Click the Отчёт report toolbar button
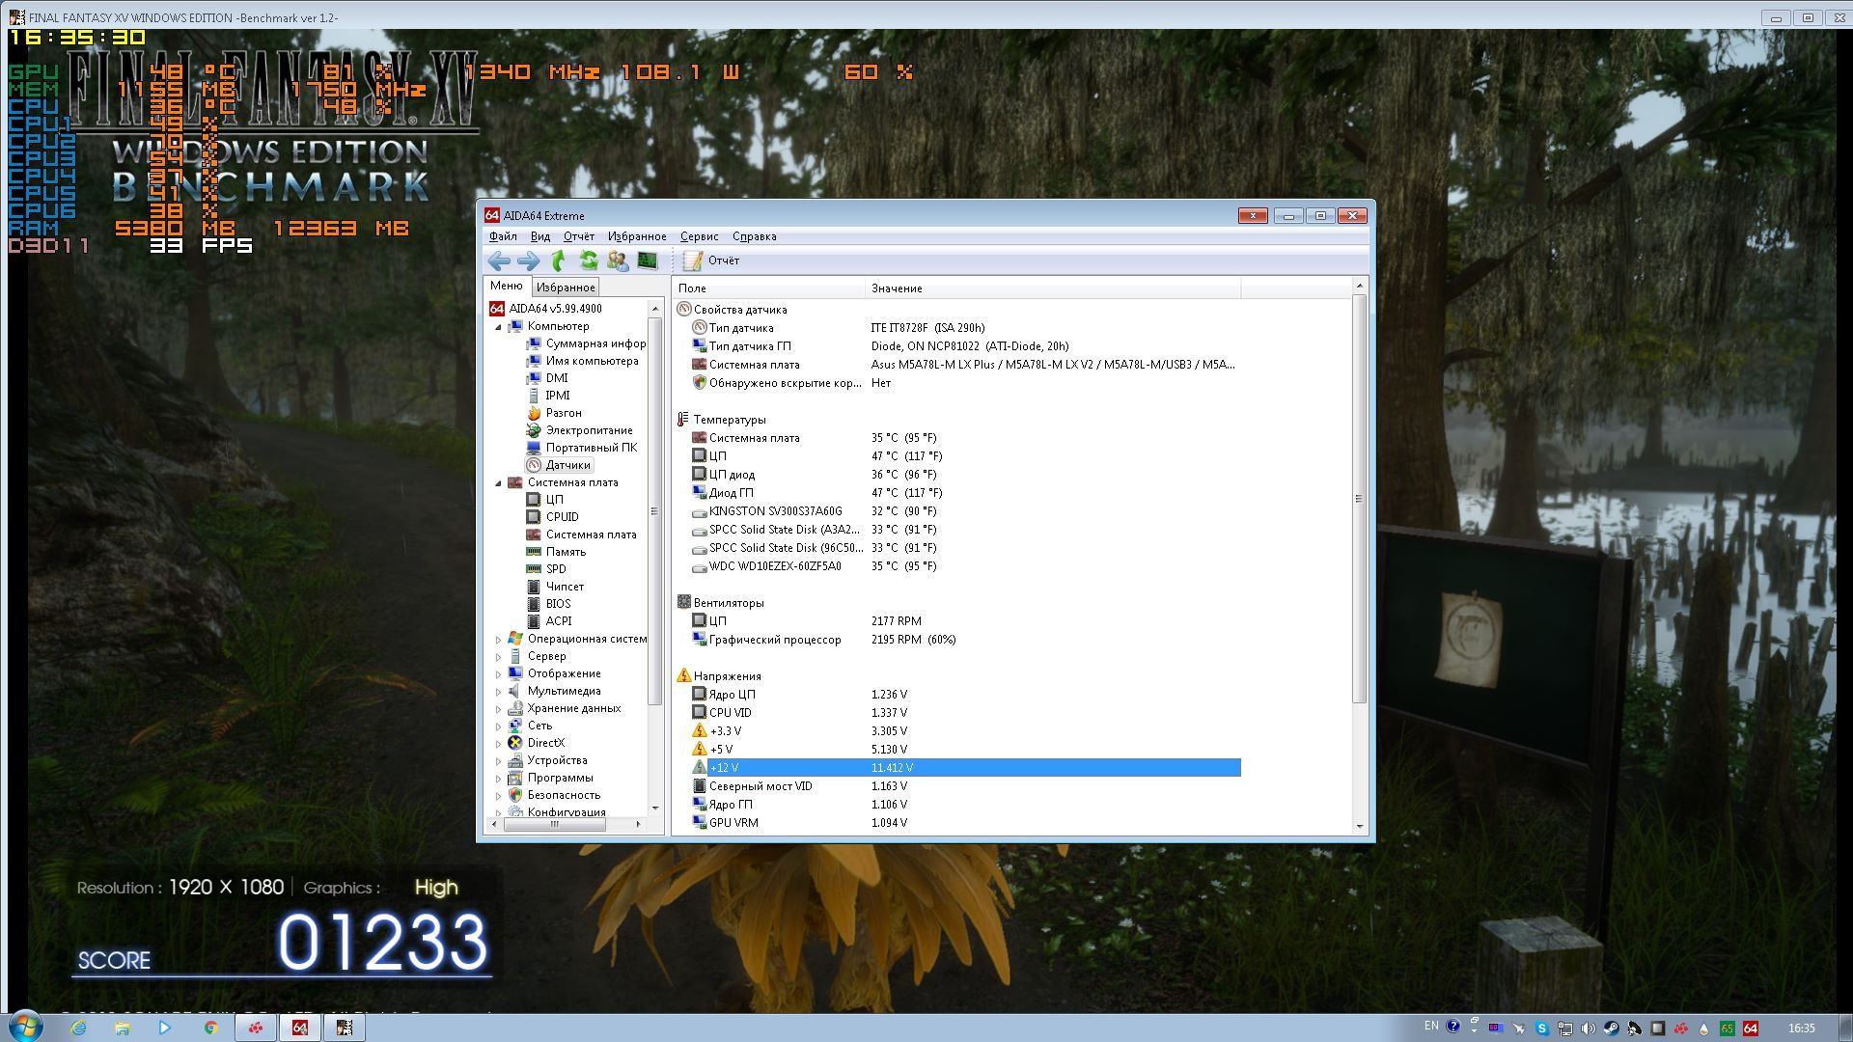Image resolution: width=1853 pixels, height=1042 pixels. point(711,260)
